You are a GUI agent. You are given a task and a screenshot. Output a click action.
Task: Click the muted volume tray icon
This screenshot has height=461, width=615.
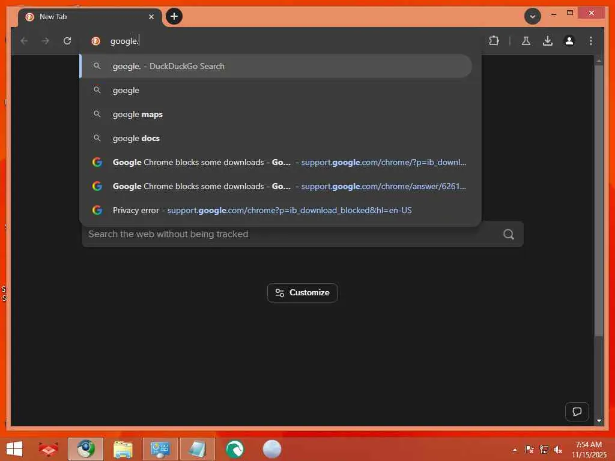(x=558, y=450)
